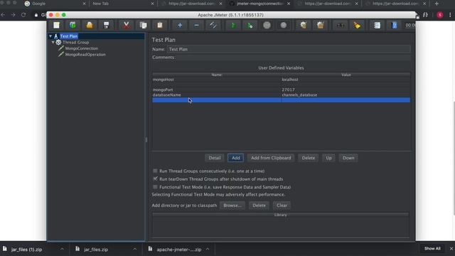Click the Start no pauses icon
The height and width of the screenshot is (256, 455).
[250, 26]
